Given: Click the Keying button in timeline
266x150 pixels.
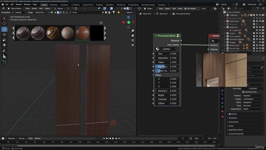Looking at the screenshot, I should (x=22, y=138).
